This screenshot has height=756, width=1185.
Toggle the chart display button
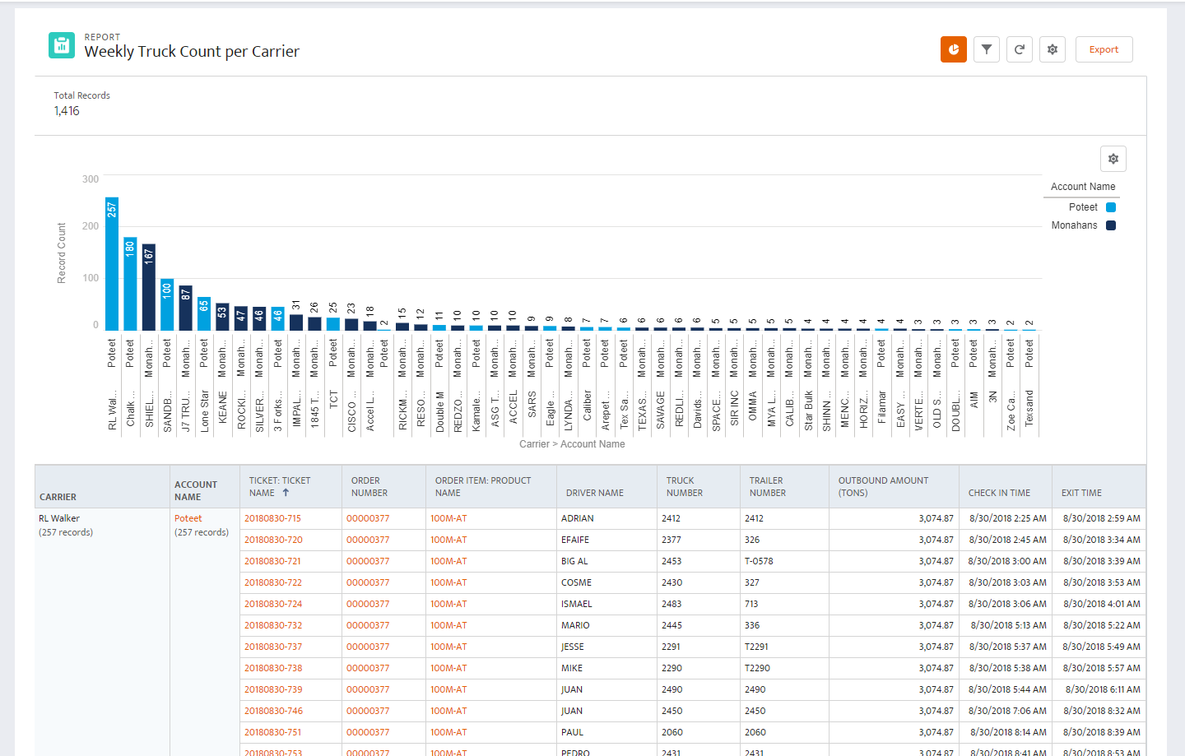(x=954, y=49)
